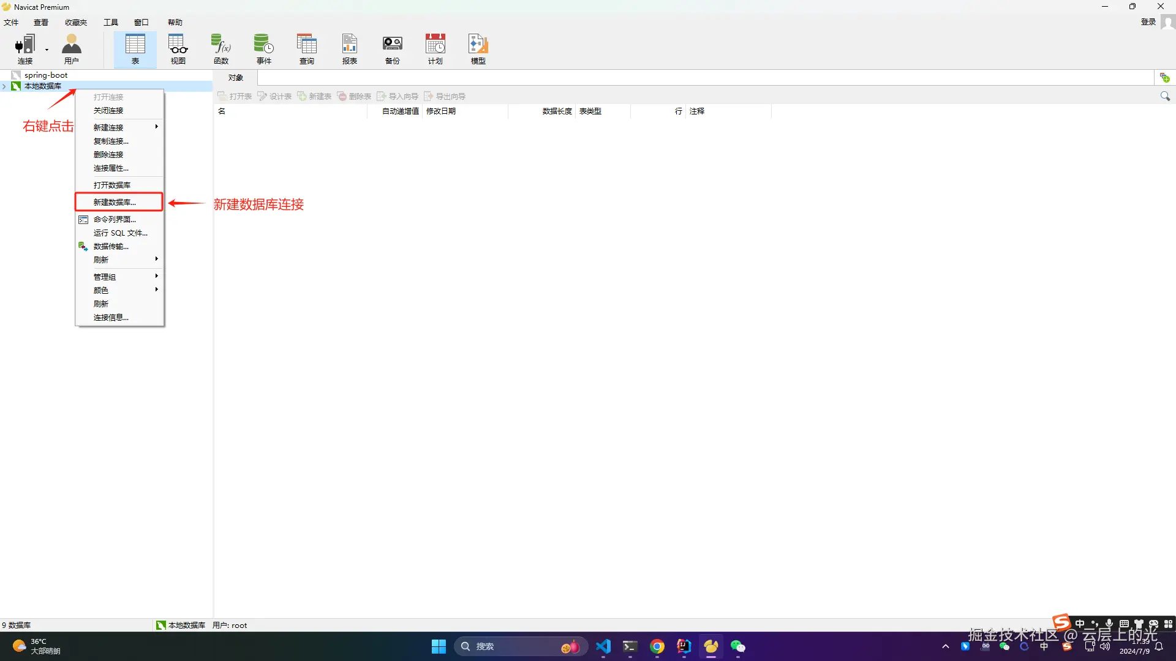This screenshot has width=1176, height=661.
Task: Click the 事件 (Event) toolbar icon
Action: pos(263,48)
